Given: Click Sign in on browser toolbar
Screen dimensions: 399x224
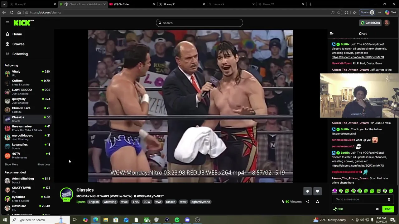Looking at the screenshot, I should (367, 12).
